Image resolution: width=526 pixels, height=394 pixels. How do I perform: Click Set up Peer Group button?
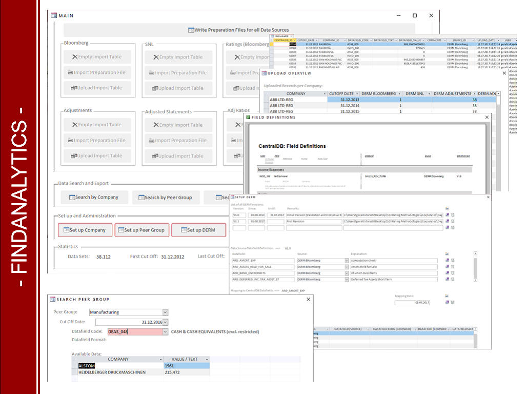click(141, 230)
